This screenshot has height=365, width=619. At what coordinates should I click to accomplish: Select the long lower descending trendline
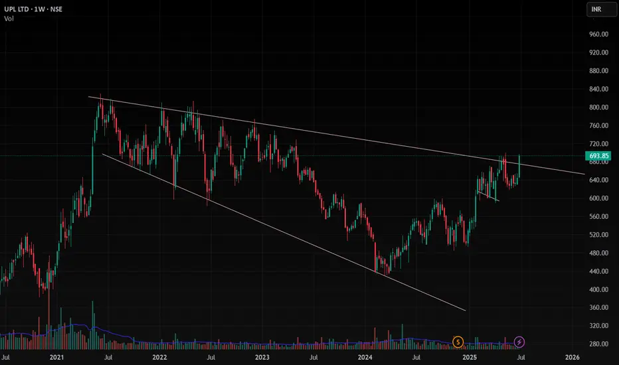[284, 232]
